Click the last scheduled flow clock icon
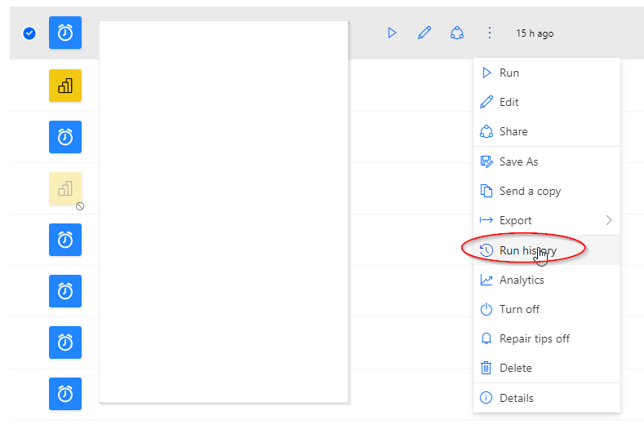This screenshot has width=644, height=424. pyautogui.click(x=65, y=394)
